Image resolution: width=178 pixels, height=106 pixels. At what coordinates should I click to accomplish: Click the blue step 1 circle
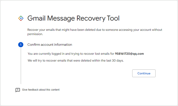coord(21,45)
